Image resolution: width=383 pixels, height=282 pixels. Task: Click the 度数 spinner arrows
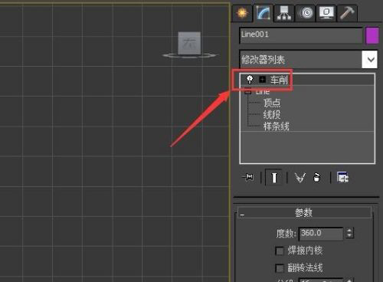(x=349, y=233)
